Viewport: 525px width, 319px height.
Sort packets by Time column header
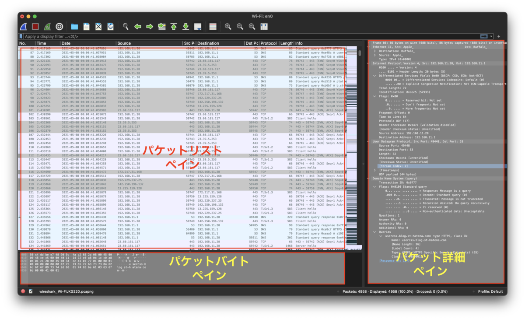point(47,43)
